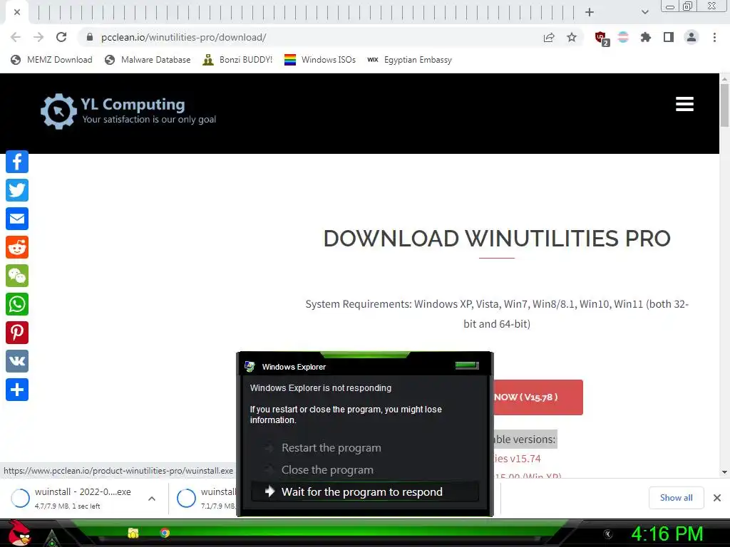The image size is (730, 547).
Task: Expand the tab search dropdown
Action: (x=644, y=12)
